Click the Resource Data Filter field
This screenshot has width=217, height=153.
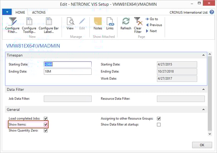pyautogui.click(x=181, y=99)
